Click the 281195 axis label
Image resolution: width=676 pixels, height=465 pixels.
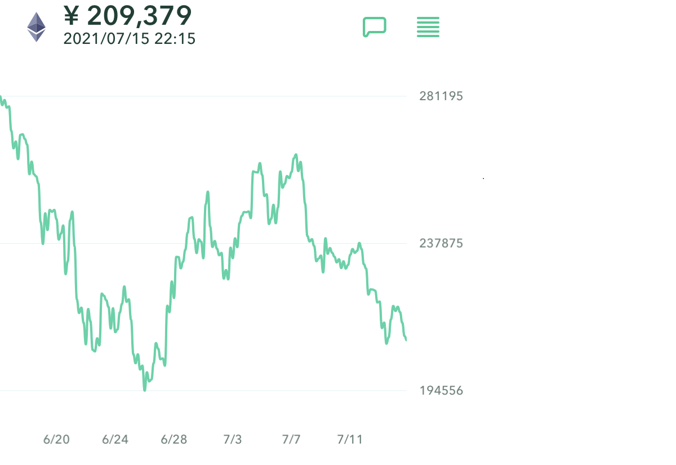pyautogui.click(x=441, y=96)
